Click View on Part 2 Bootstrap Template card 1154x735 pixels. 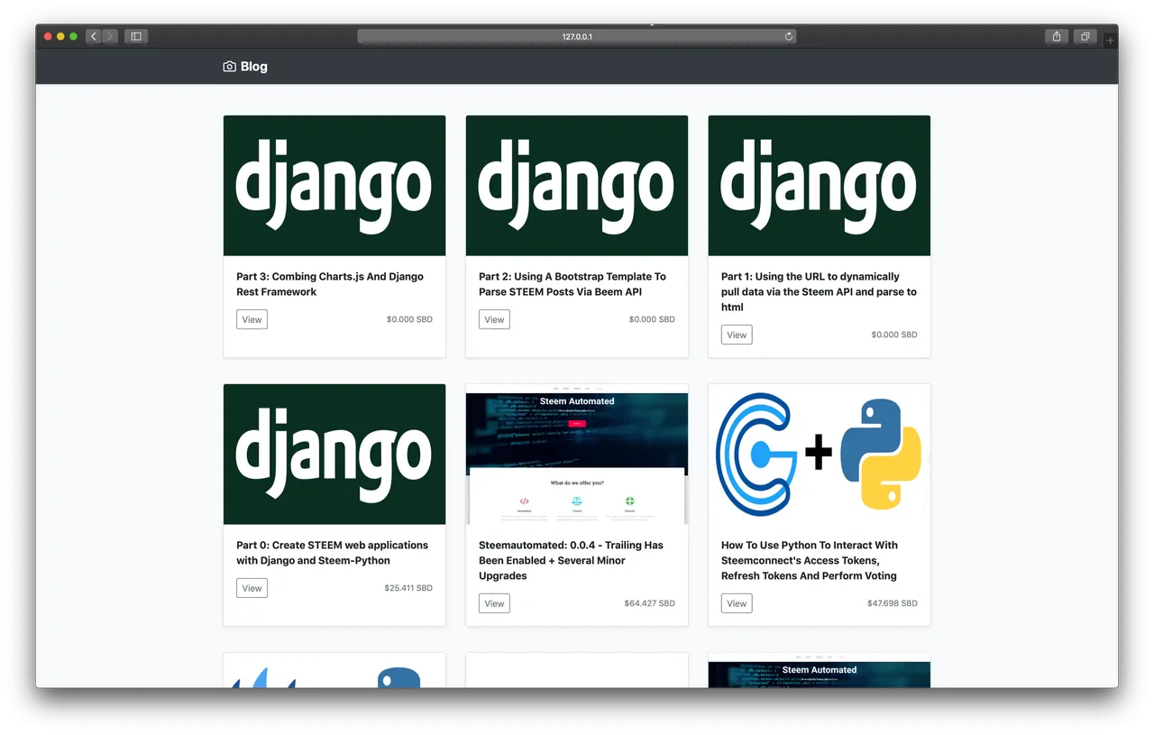[x=494, y=319]
